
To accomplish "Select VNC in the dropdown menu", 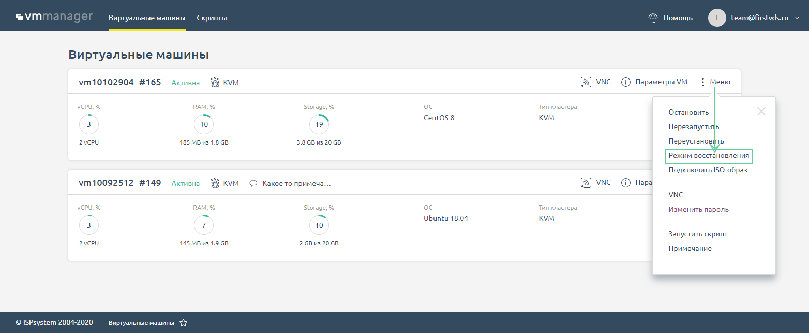I will click(x=676, y=195).
